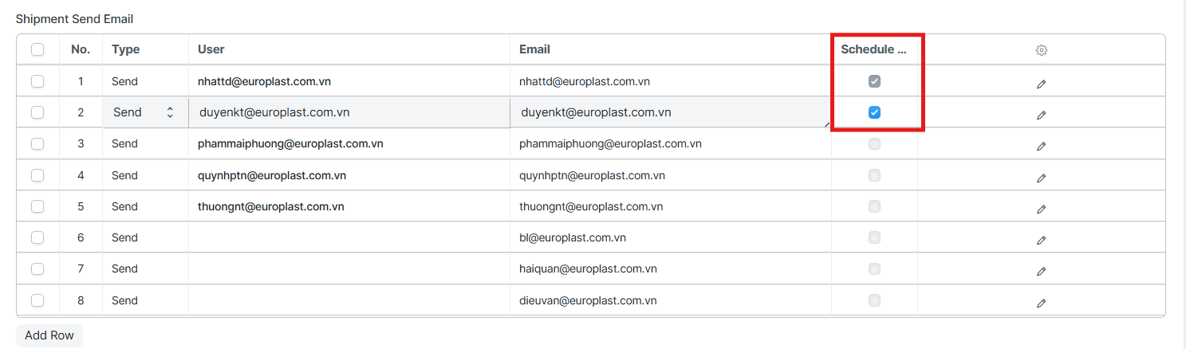Click the Add Row button
Screen dimensions: 1186x349
tap(49, 335)
